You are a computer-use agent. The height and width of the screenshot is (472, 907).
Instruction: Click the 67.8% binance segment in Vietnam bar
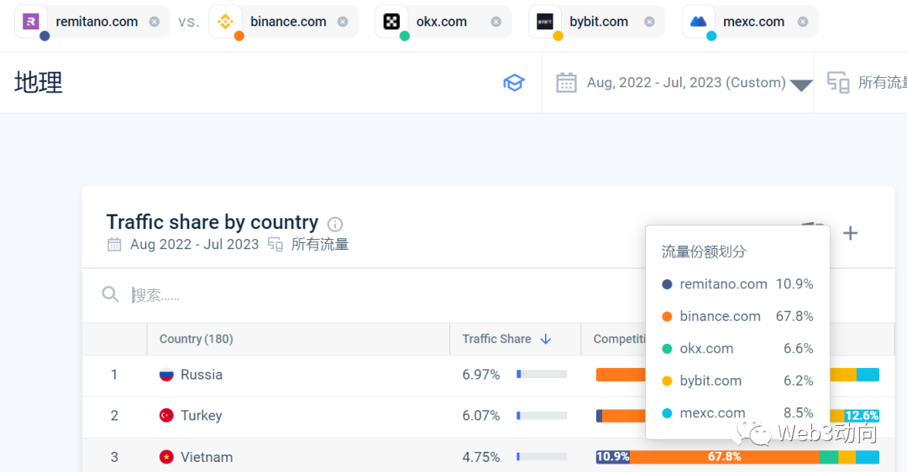[725, 457]
